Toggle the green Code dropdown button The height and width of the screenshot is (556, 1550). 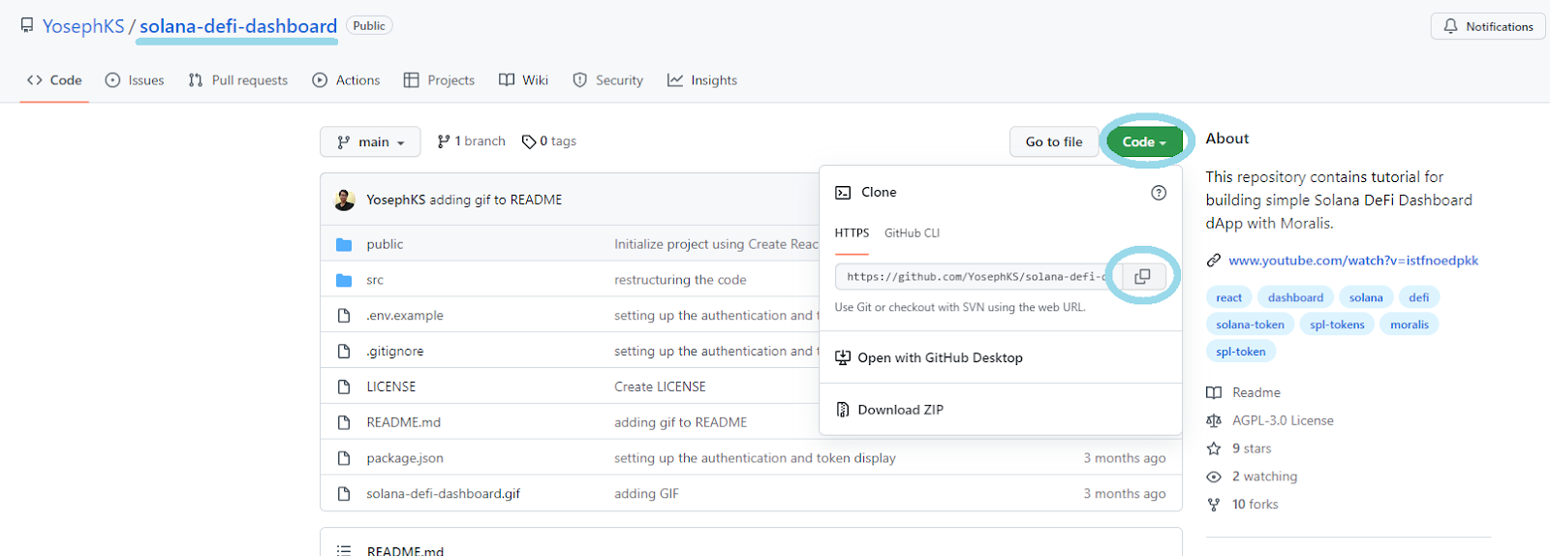pos(1145,141)
